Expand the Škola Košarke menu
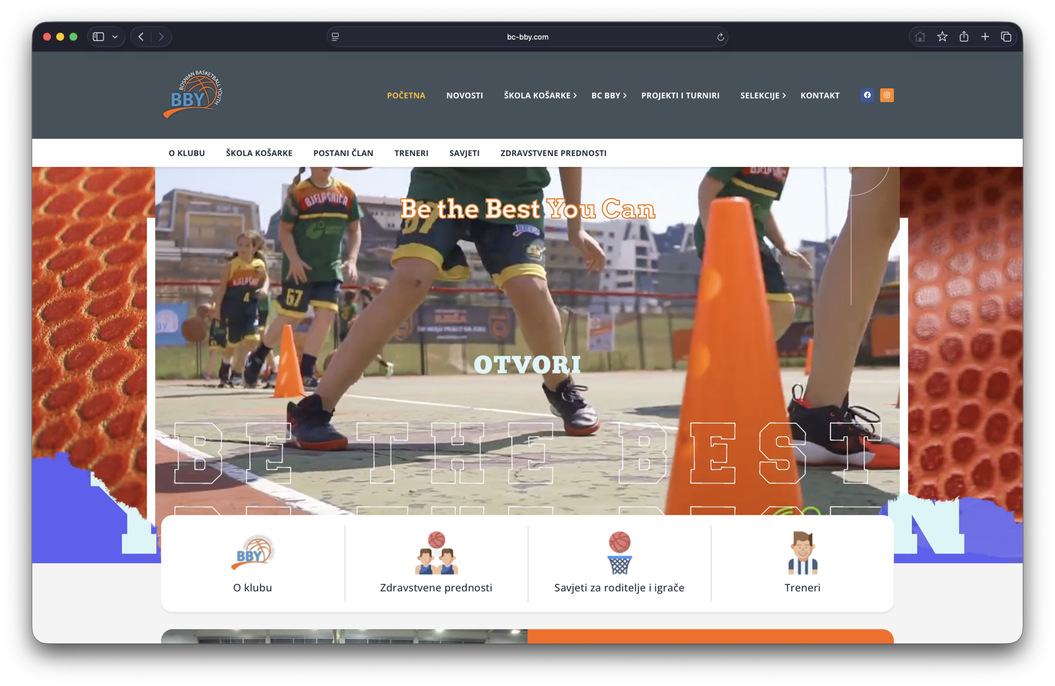The width and height of the screenshot is (1055, 686). coord(540,95)
